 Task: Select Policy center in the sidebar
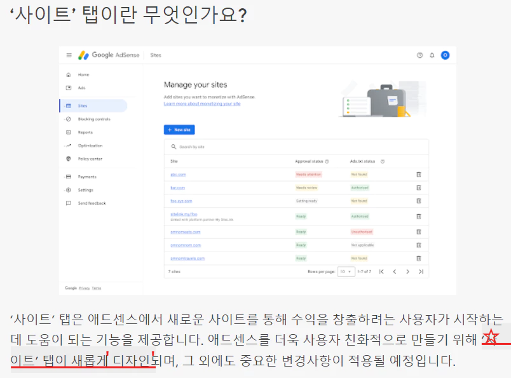coord(90,159)
